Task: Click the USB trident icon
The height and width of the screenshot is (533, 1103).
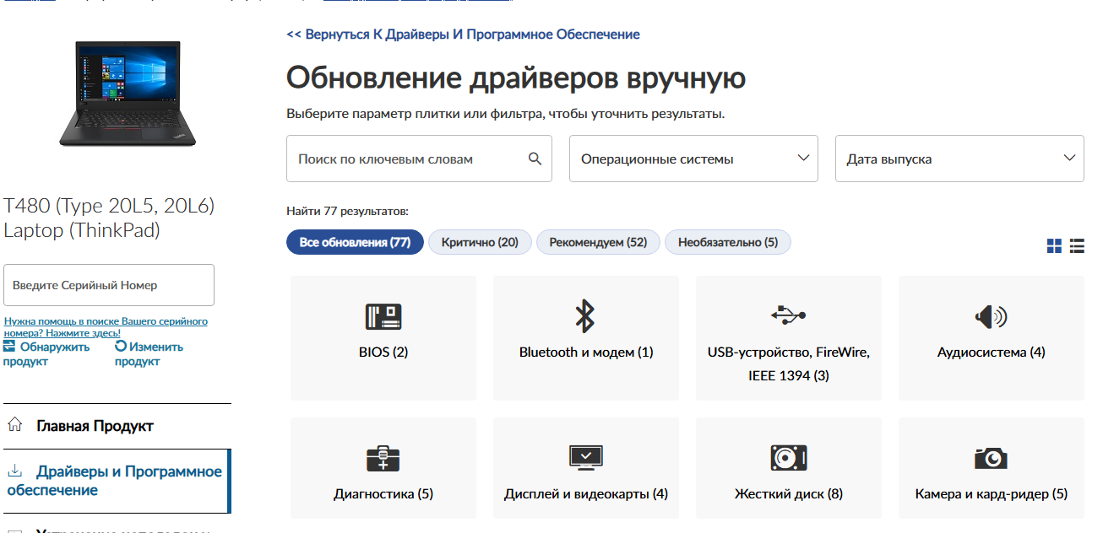Action: (789, 315)
